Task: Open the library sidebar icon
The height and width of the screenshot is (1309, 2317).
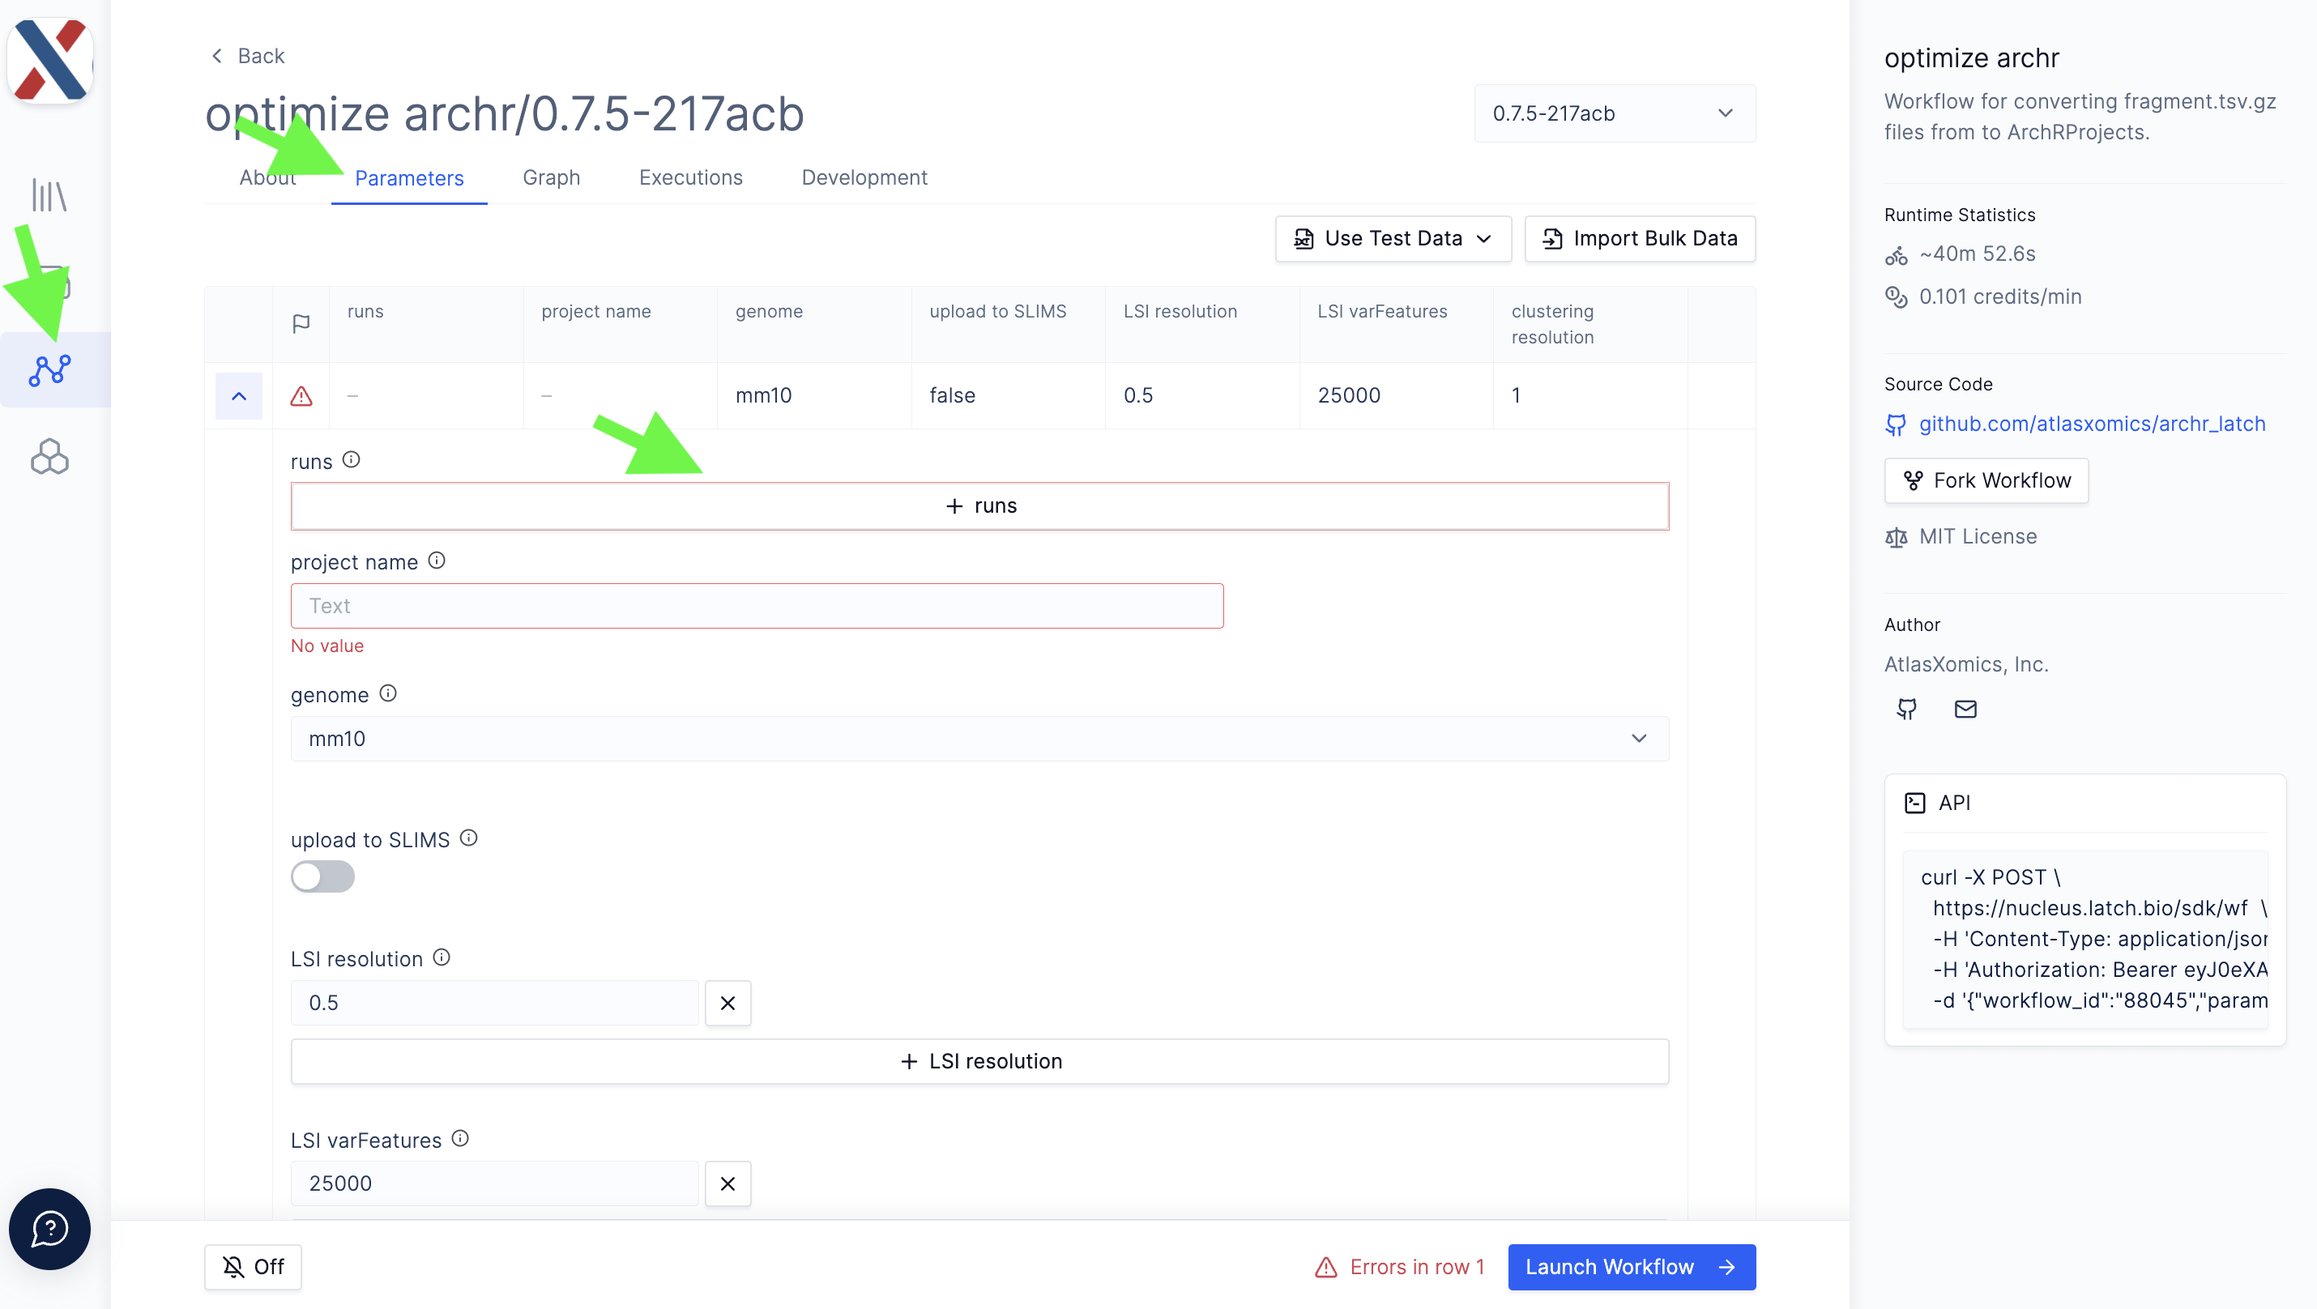Action: pyautogui.click(x=49, y=194)
